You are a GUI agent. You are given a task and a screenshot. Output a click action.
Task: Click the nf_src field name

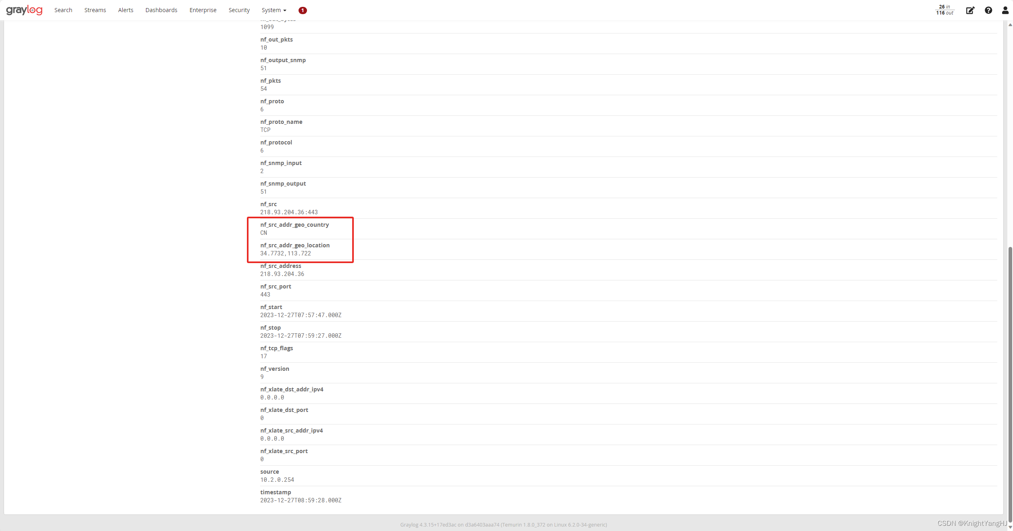pos(268,204)
